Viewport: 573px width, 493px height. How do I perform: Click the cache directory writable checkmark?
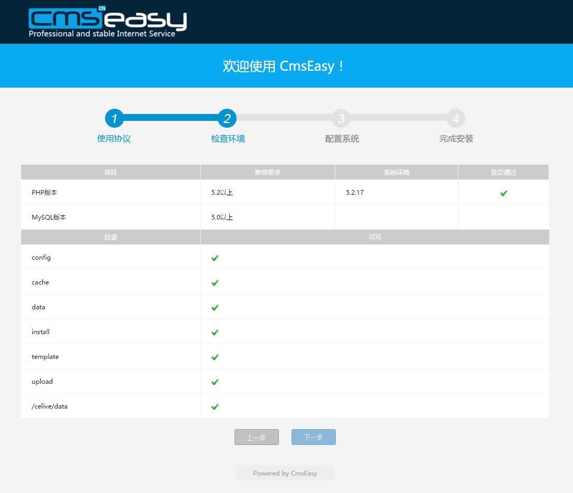coord(215,283)
